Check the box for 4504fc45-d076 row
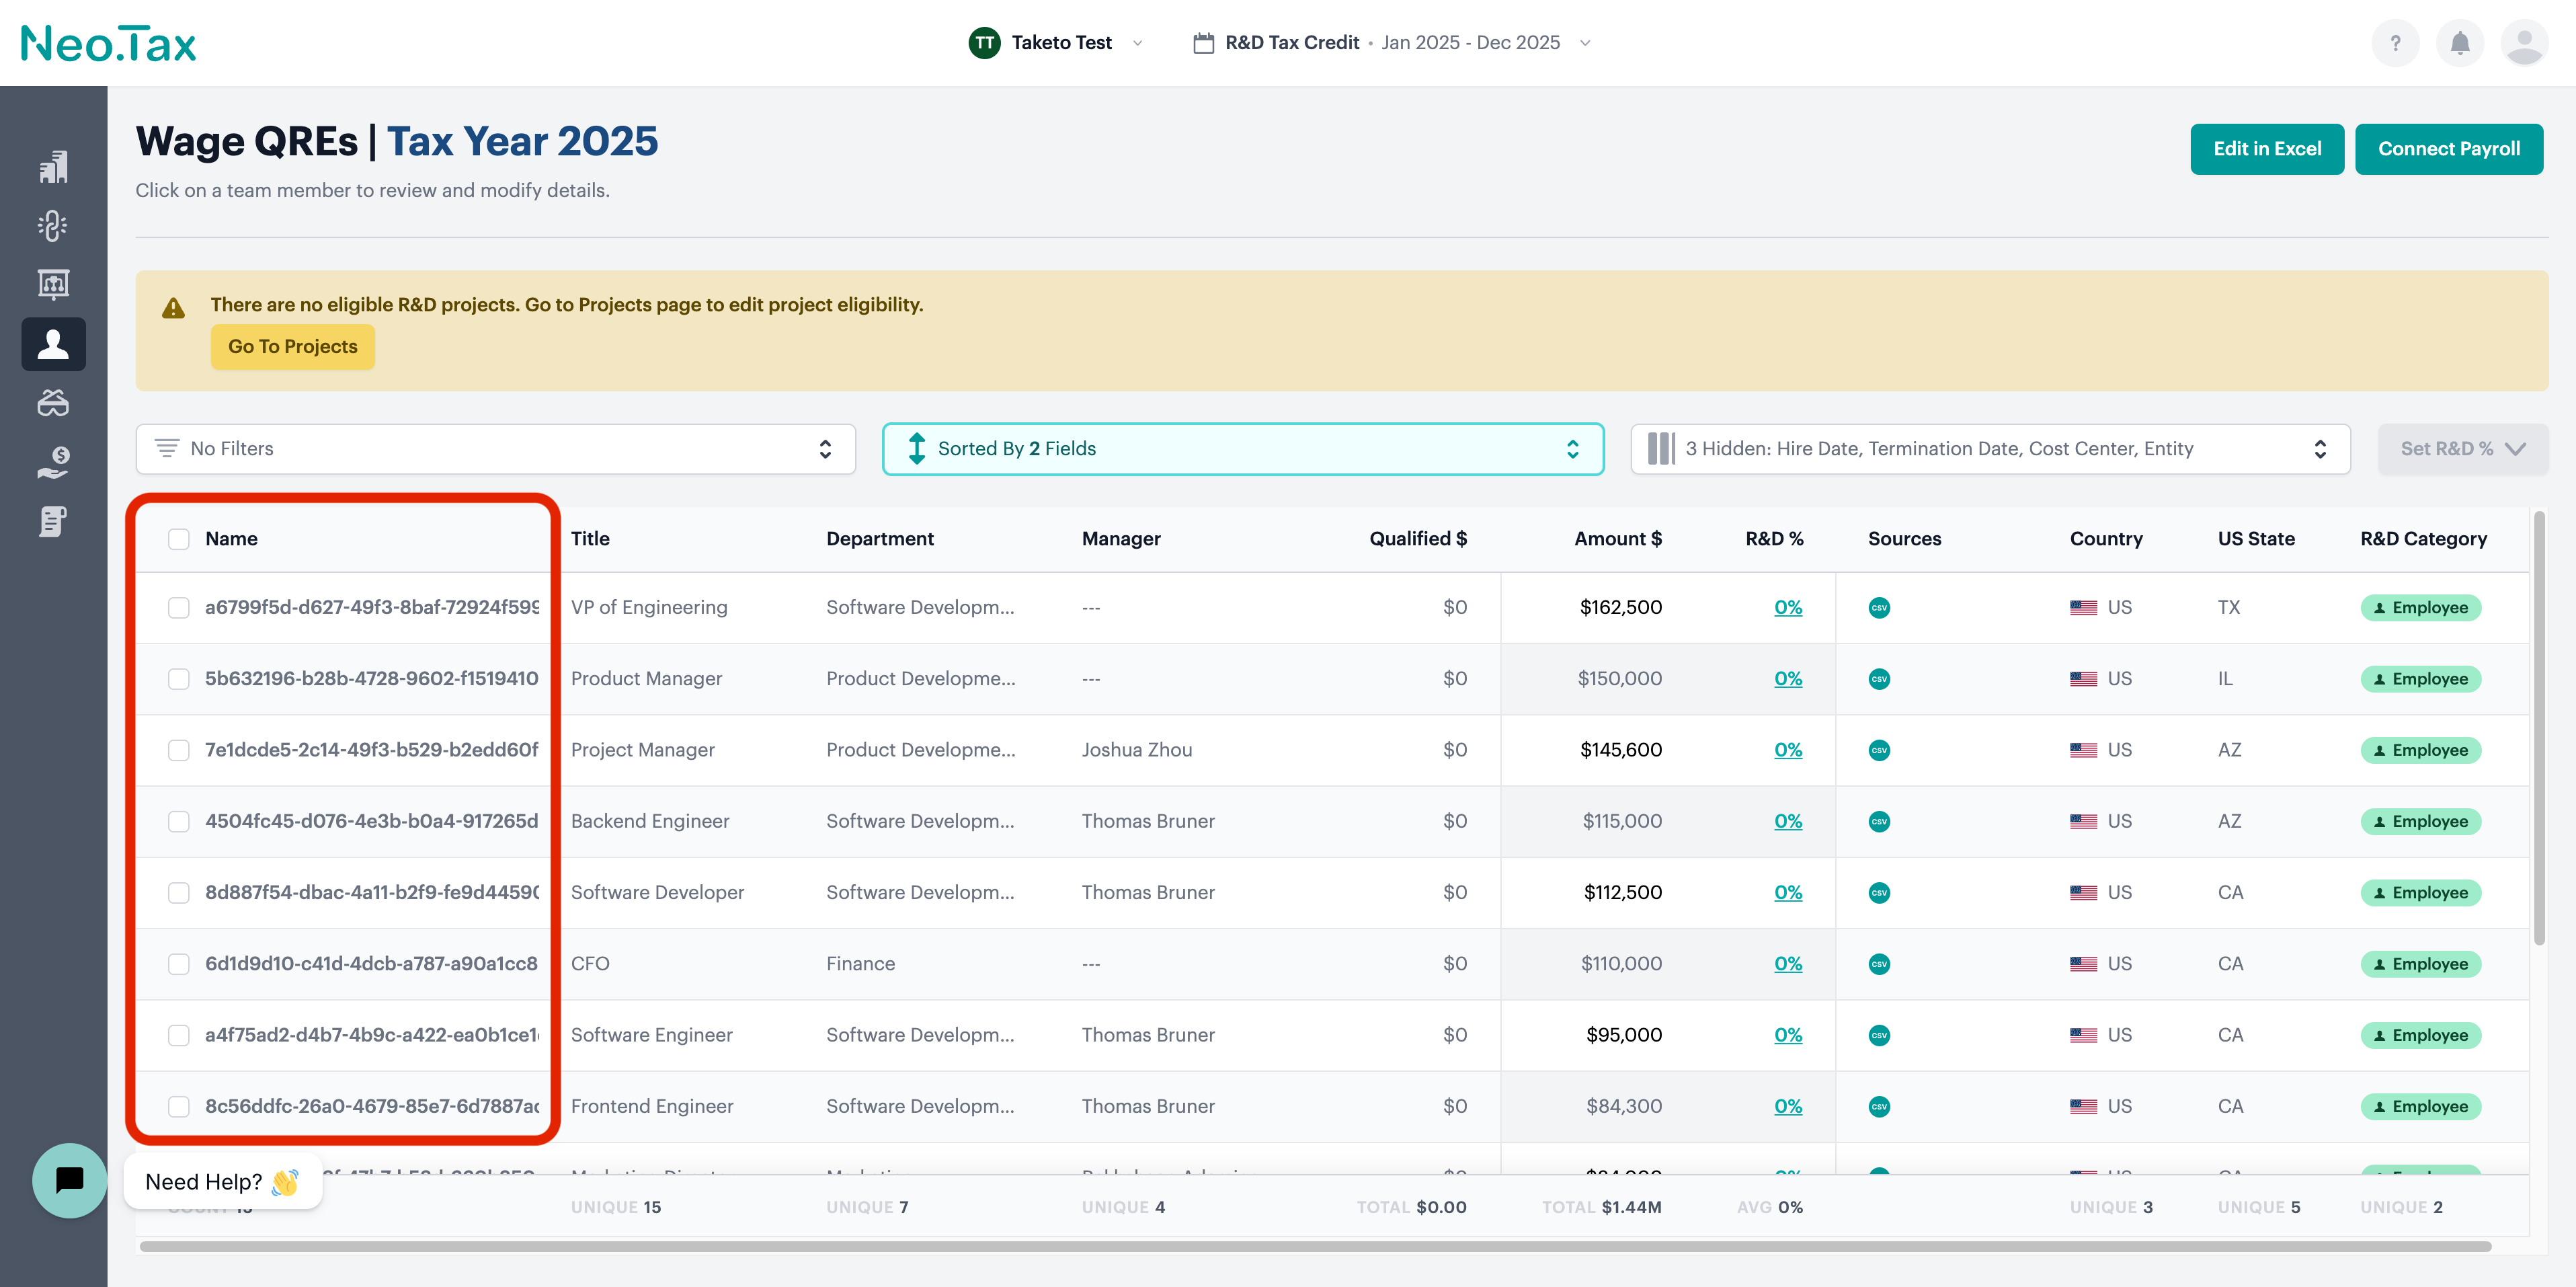The height and width of the screenshot is (1287, 2576). [x=179, y=821]
